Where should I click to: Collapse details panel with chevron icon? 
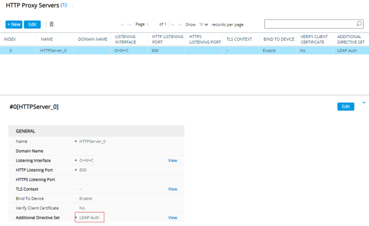click(364, 102)
